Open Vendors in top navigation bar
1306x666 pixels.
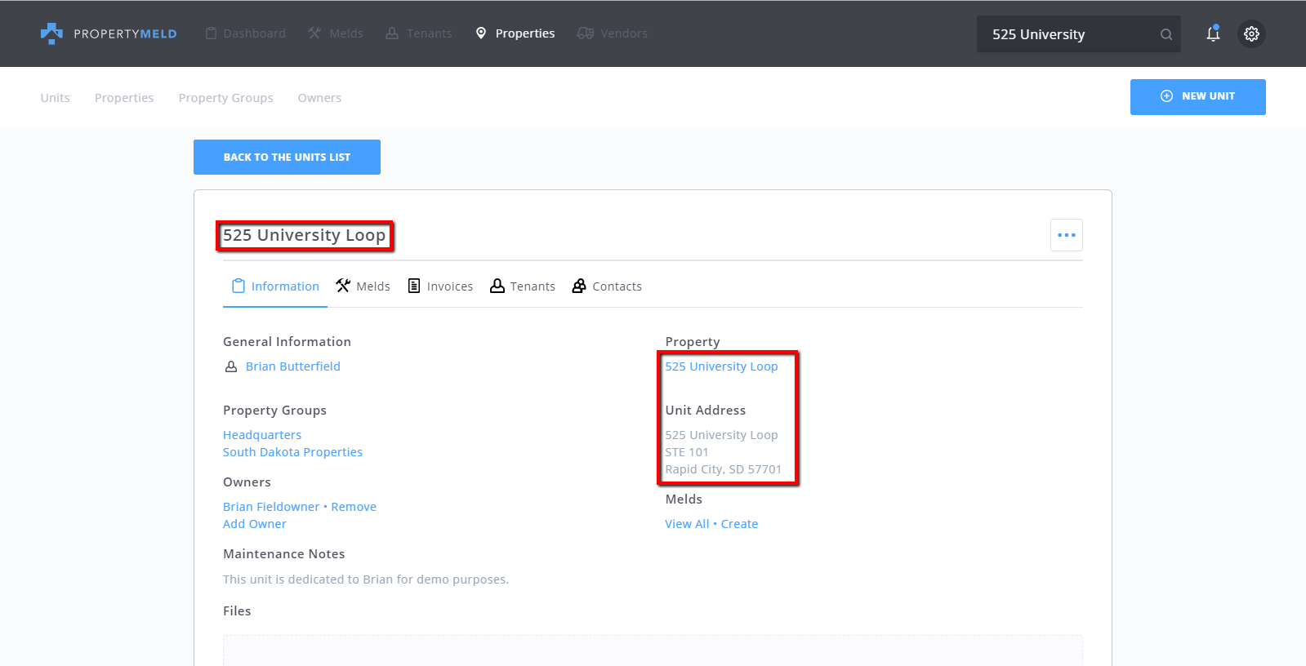click(613, 33)
